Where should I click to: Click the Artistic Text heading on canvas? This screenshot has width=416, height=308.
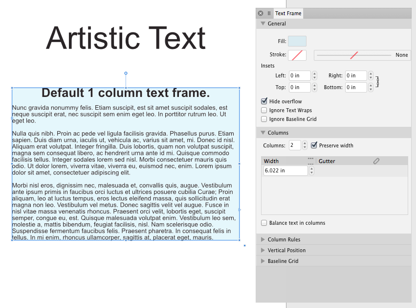pos(126,38)
